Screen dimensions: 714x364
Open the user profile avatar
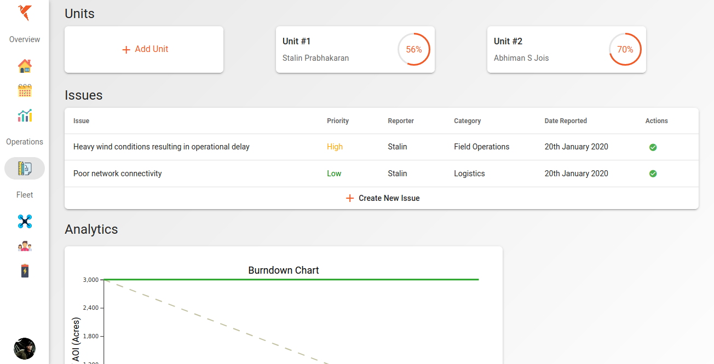25,349
